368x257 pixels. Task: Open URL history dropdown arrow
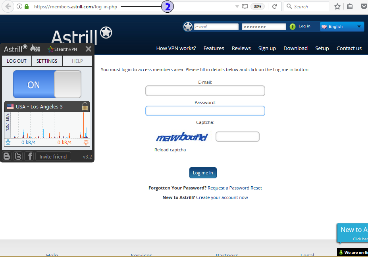(x=237, y=7)
